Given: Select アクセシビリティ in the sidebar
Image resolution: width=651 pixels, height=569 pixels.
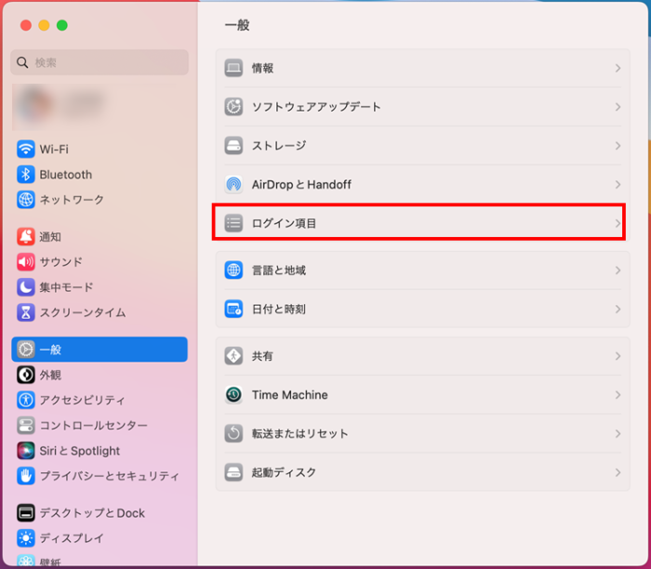Looking at the screenshot, I should (82, 400).
